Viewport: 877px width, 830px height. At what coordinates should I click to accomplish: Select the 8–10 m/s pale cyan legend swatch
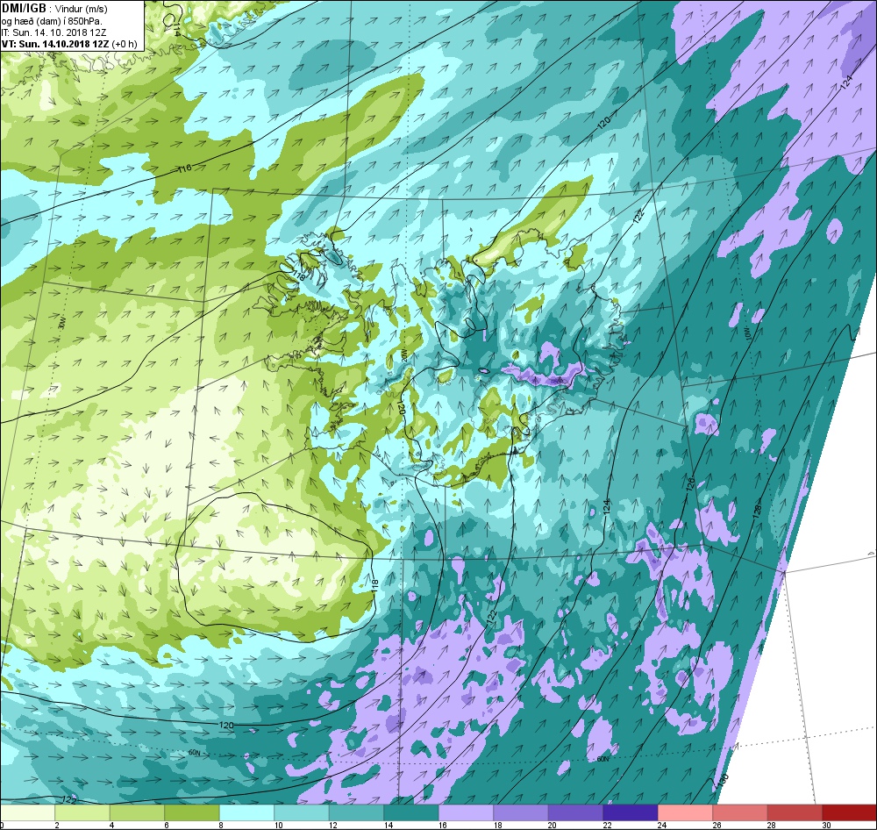click(246, 812)
